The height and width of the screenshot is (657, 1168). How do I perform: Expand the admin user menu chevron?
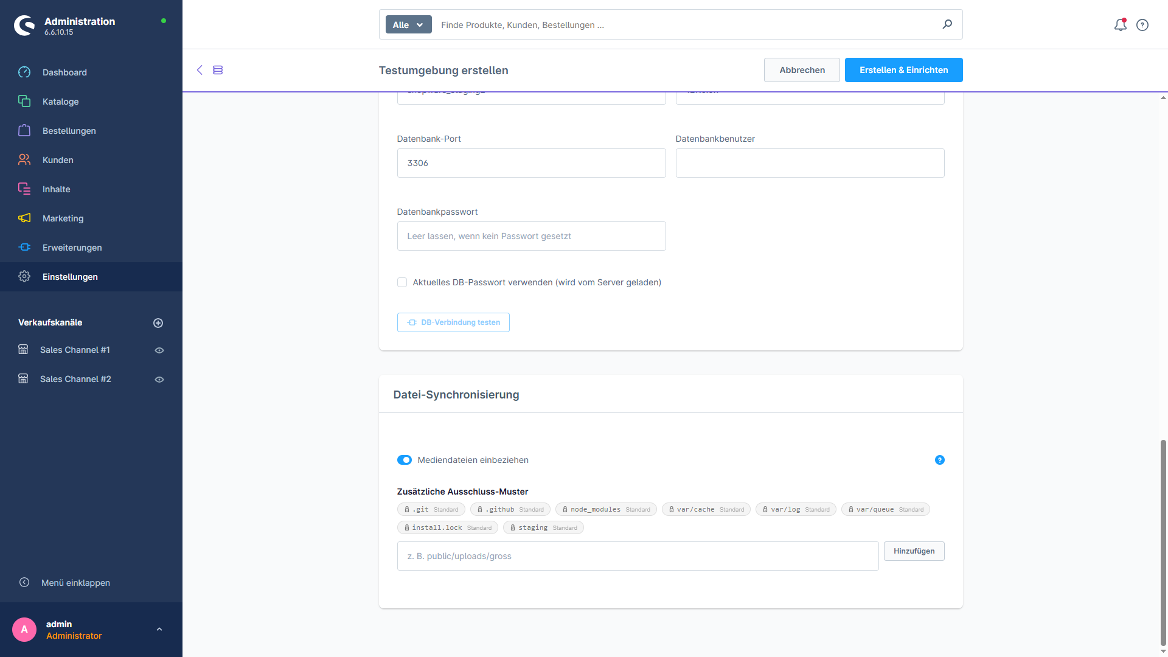tap(159, 630)
